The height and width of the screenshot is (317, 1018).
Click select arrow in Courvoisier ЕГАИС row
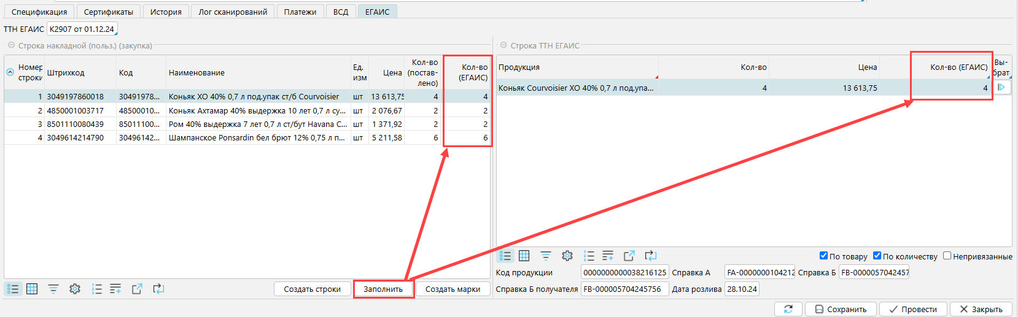click(x=1001, y=88)
